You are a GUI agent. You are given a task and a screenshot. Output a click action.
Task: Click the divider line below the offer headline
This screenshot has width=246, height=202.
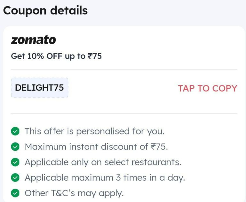pos(124,70)
